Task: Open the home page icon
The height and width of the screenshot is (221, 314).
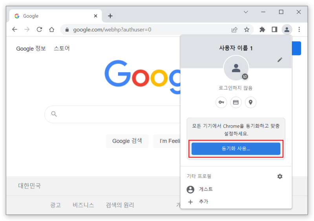Action: pos(52,29)
